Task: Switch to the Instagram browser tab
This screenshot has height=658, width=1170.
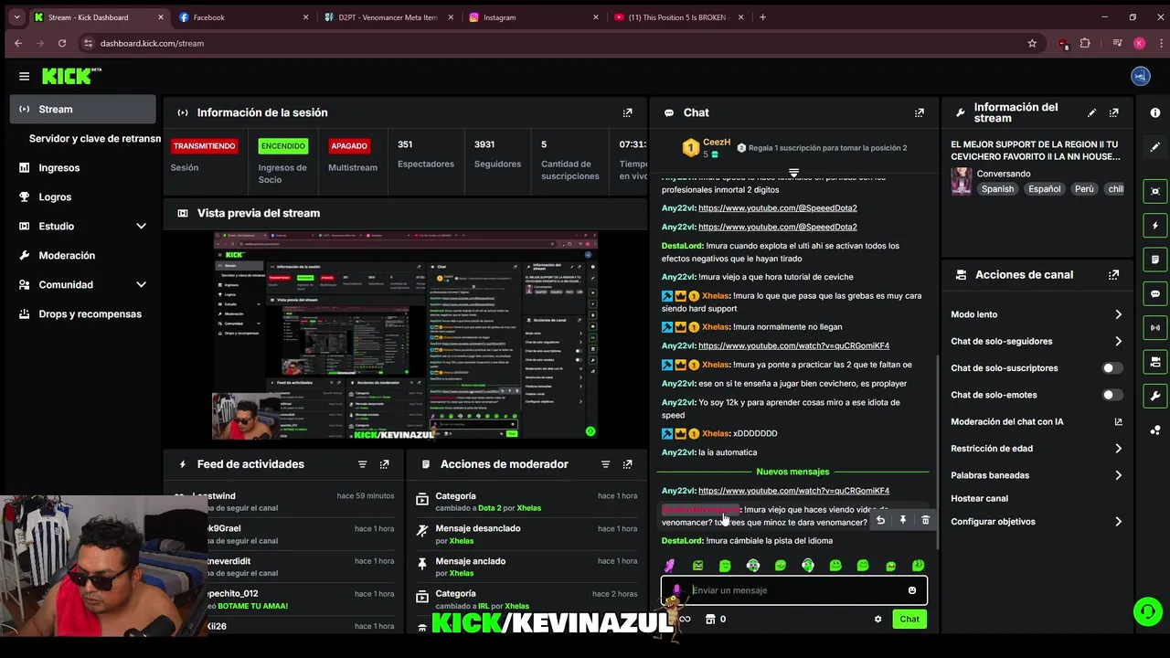Action: (535, 17)
